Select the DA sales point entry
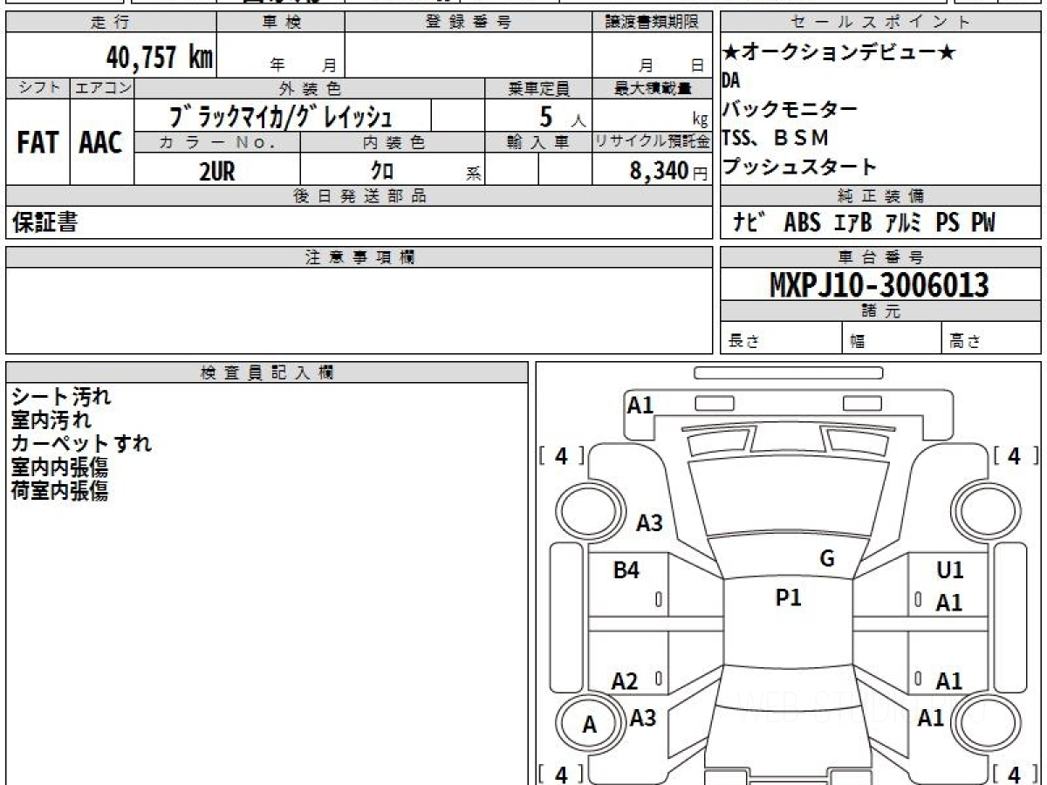 (x=731, y=81)
